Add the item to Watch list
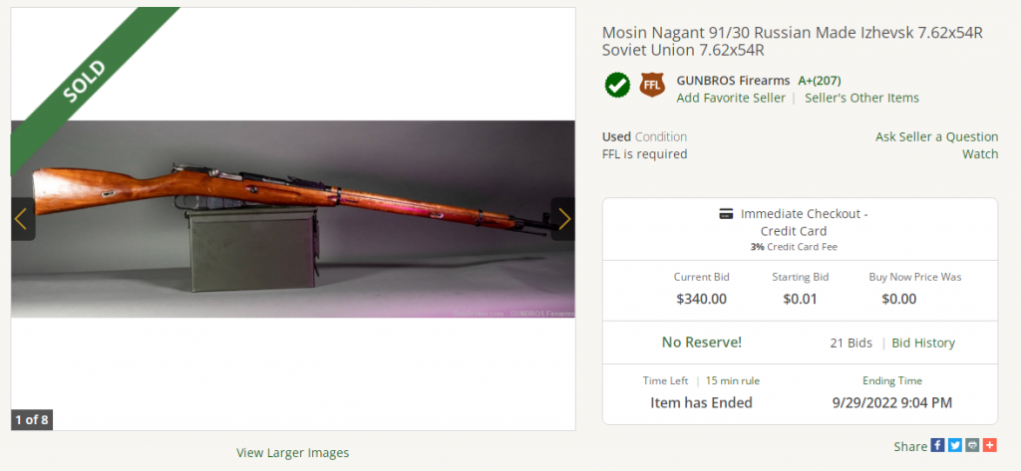Screen dimensions: 1021x471 click(980, 154)
